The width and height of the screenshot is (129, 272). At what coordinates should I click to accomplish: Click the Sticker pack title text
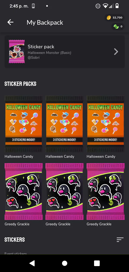41,47
